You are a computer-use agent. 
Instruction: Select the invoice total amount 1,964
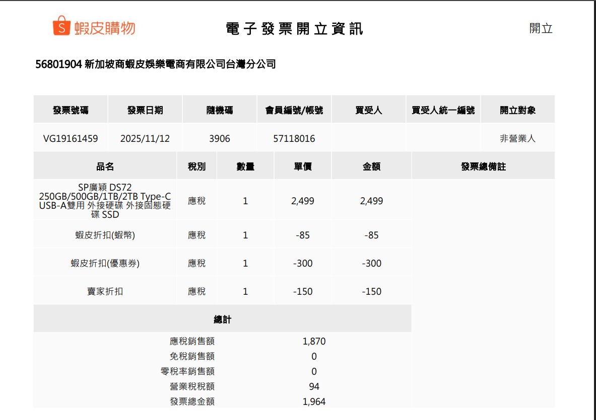[x=314, y=401]
